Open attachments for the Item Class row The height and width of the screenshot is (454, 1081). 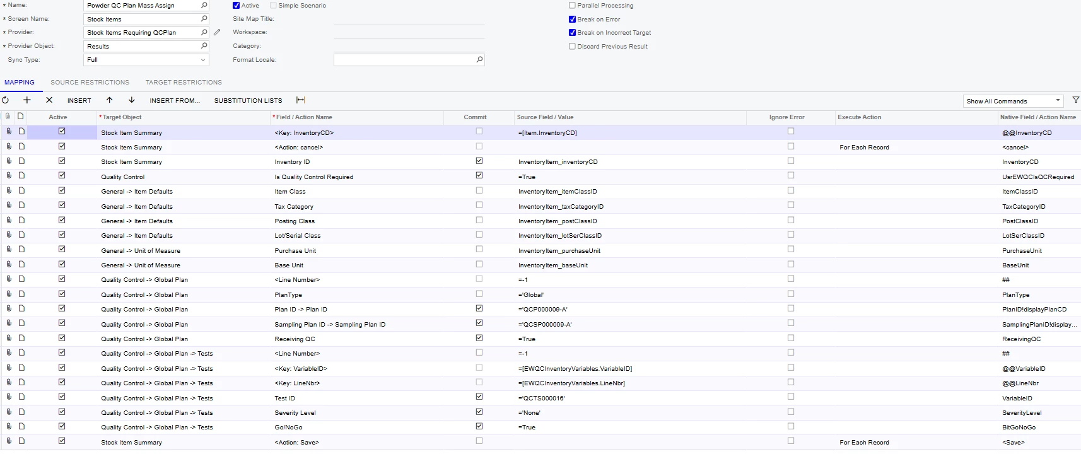pyautogui.click(x=9, y=190)
